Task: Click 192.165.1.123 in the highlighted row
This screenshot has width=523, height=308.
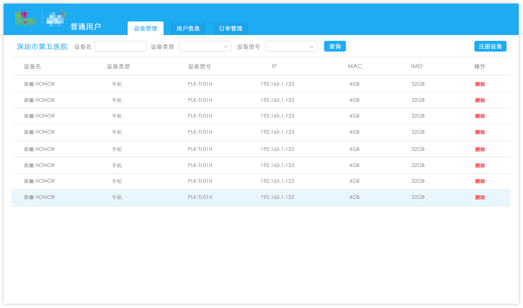Action: point(277,197)
